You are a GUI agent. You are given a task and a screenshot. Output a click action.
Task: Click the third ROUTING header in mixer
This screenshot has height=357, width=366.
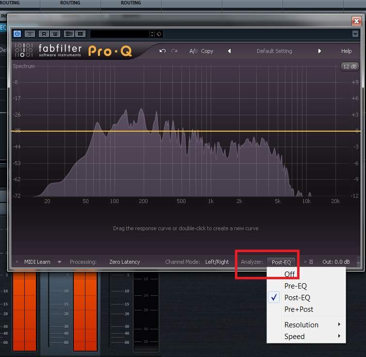[x=131, y=3]
